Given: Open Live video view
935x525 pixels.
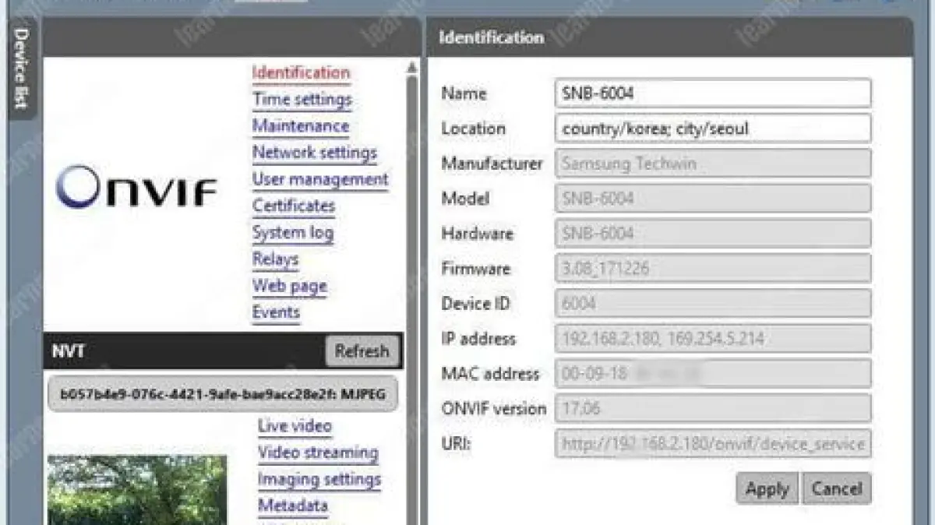Looking at the screenshot, I should coord(295,426).
